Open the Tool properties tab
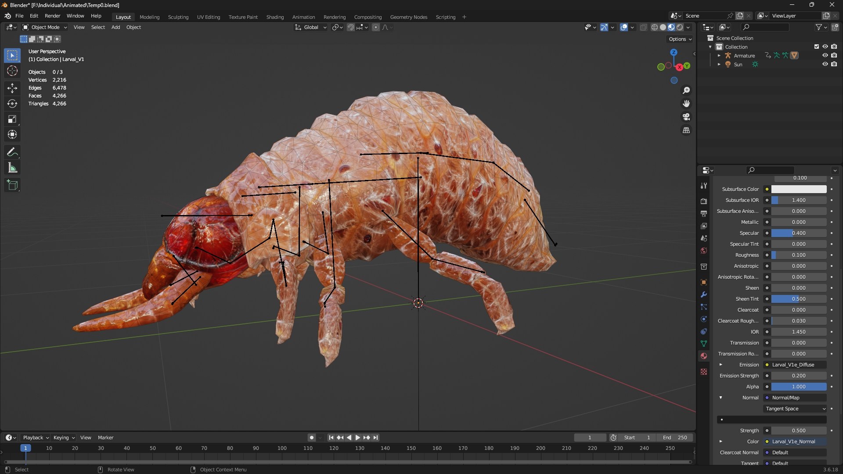 pos(704,186)
